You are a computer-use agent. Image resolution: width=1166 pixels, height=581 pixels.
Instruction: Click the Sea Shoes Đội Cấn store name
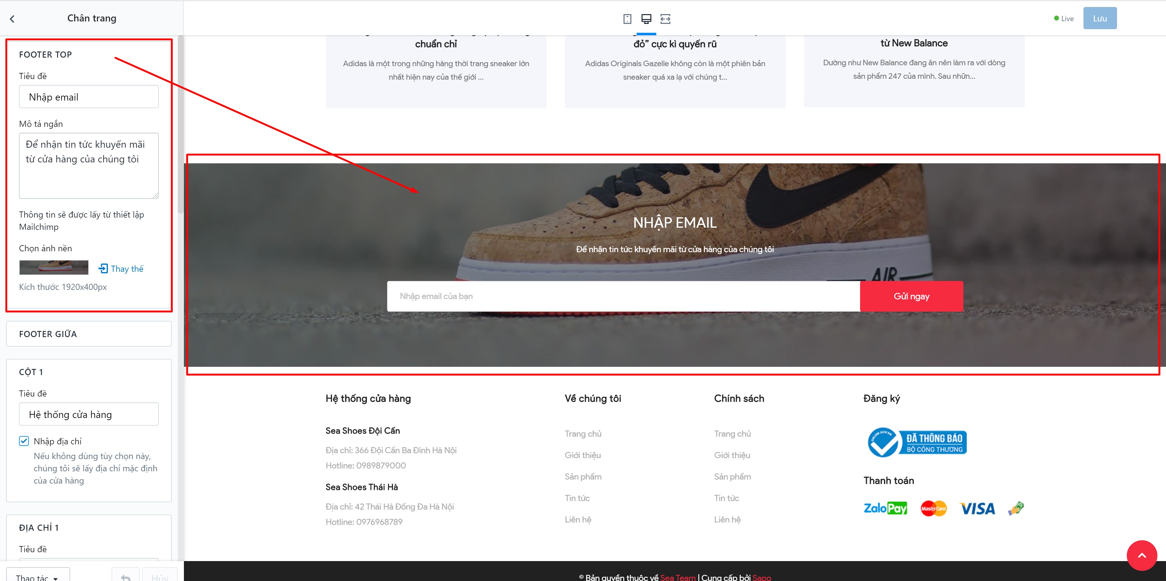pos(363,431)
